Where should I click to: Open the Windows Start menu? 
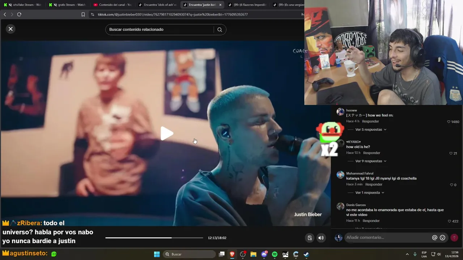pyautogui.click(x=157, y=254)
